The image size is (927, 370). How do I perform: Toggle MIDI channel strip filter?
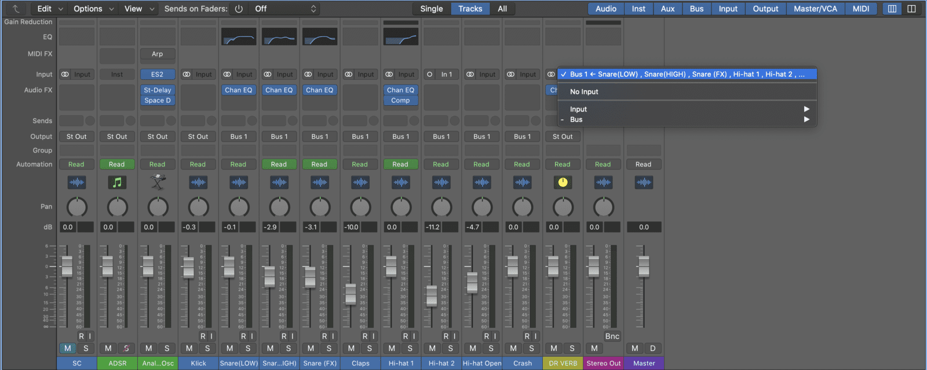coord(861,9)
